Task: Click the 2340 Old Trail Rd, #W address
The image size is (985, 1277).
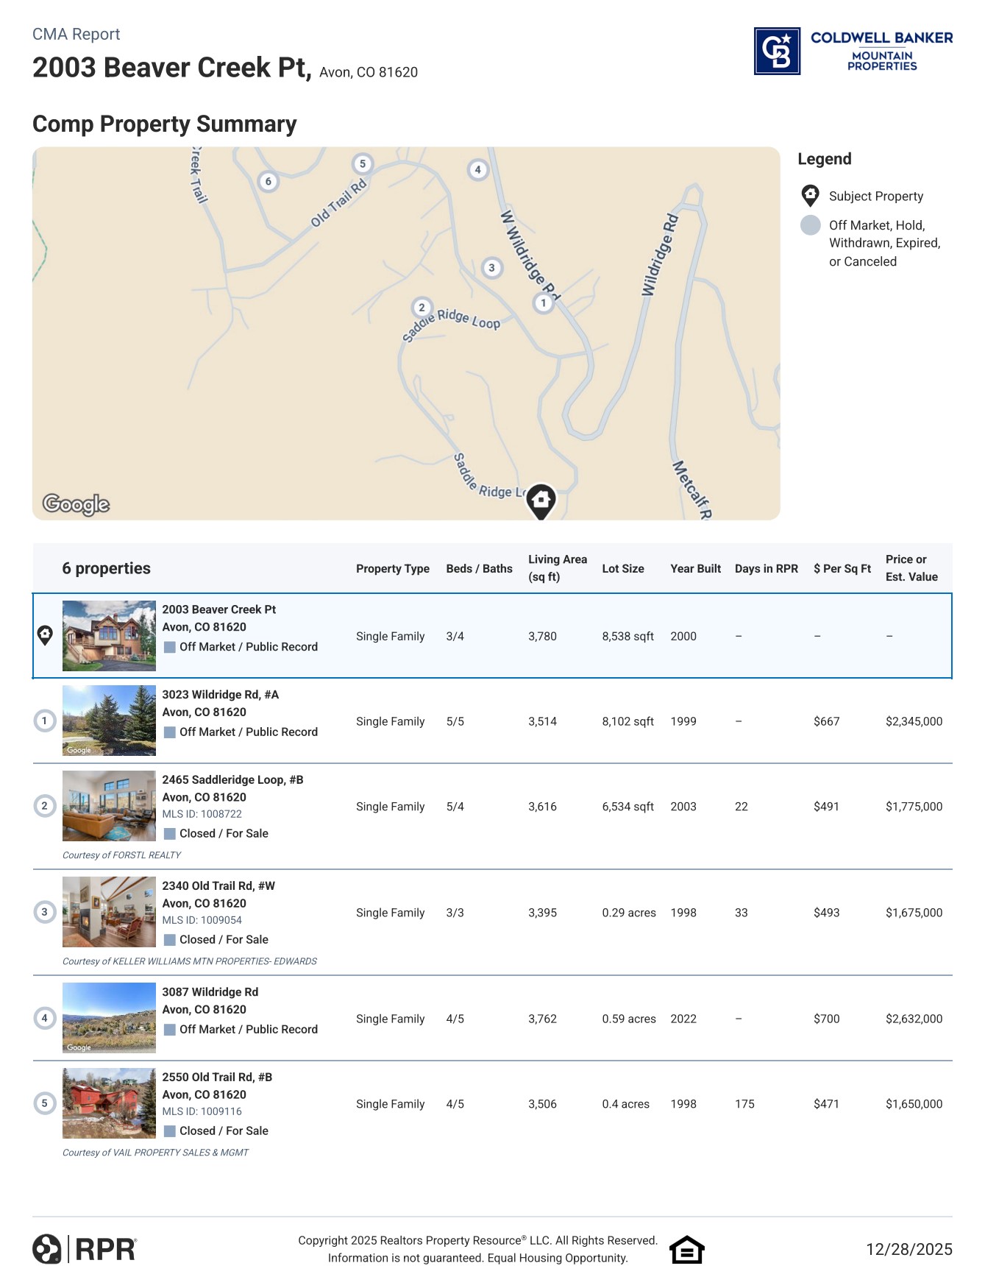Action: tap(218, 885)
